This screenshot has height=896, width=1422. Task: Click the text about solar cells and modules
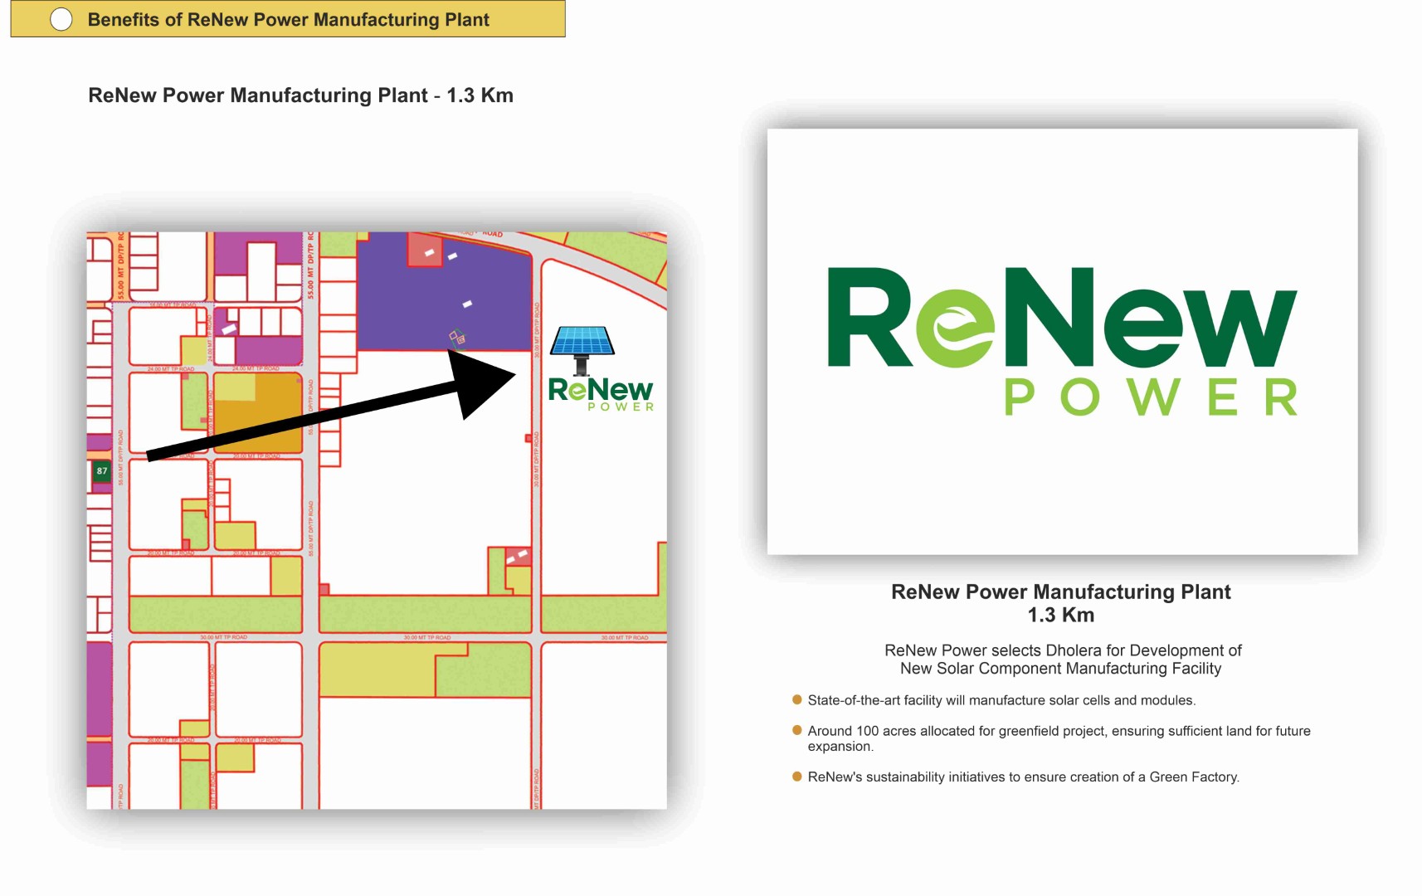1001,700
